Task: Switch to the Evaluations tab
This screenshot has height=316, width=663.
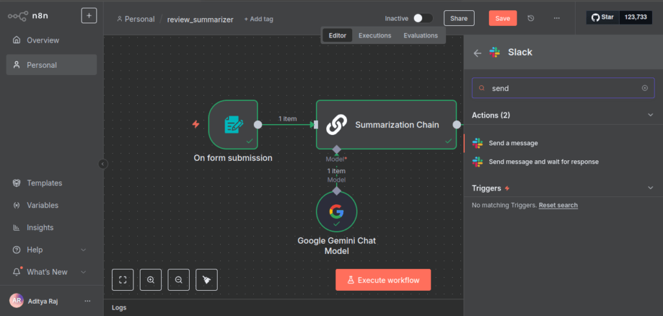Action: (x=420, y=36)
